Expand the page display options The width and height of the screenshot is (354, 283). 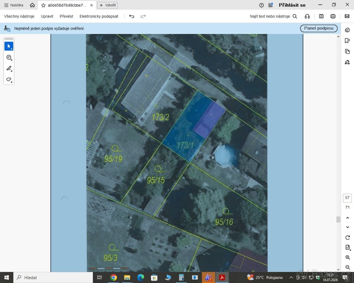(348, 247)
